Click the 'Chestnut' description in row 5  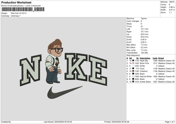tap(144, 71)
